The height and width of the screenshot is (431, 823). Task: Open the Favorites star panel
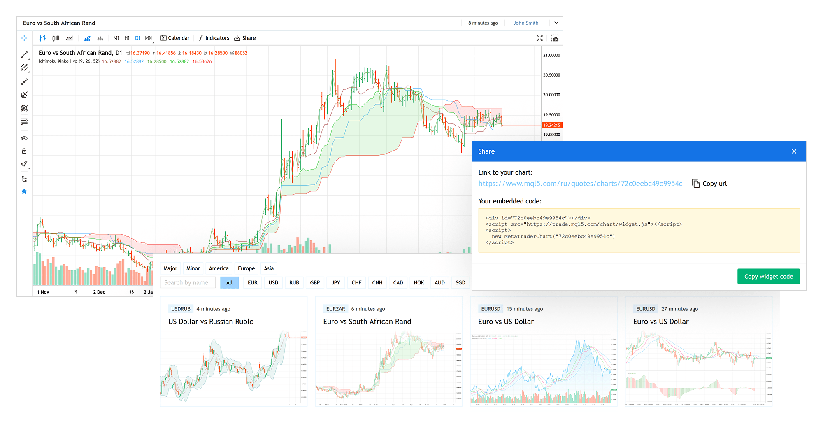[x=24, y=191]
